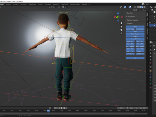Image resolution: width=156 pixels, height=117 pixels.
Task: Toggle camera view icon in viewport
Action: (x=122, y=30)
